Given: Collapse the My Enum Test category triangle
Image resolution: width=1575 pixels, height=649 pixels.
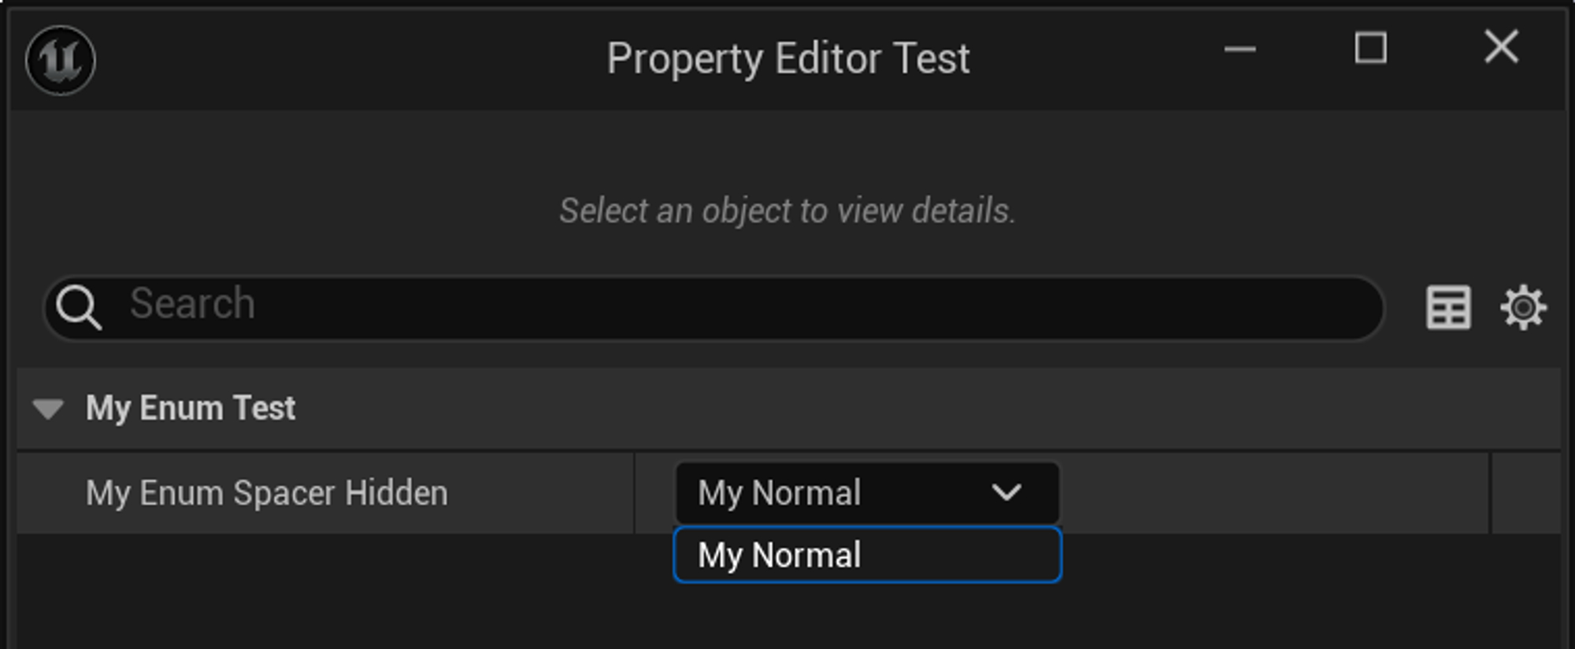Looking at the screenshot, I should point(48,409).
